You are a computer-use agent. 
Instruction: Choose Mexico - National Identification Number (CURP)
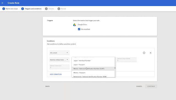pos(93,69)
